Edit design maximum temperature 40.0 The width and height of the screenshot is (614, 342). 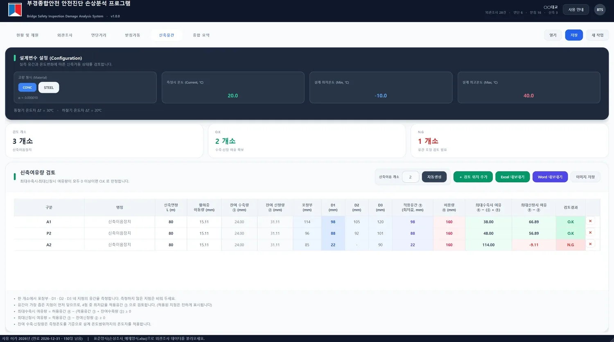[528, 96]
